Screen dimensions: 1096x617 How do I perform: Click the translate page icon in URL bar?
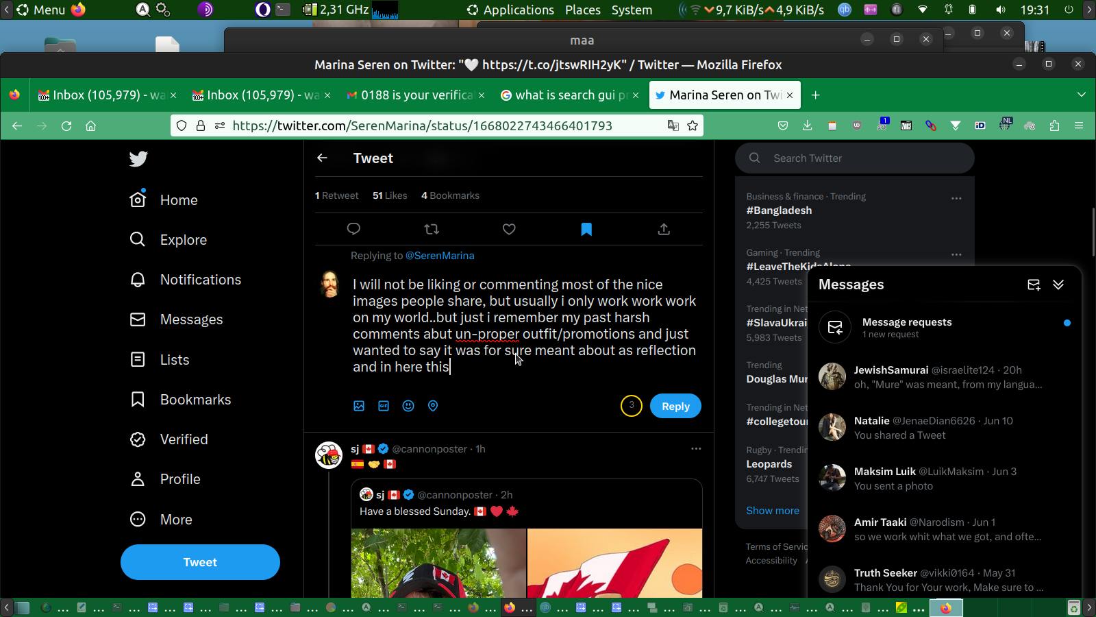(x=673, y=125)
